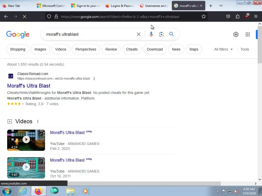The height and width of the screenshot is (196, 262).
Task: Play the 4:24 video thumbnail
Action: pyautogui.click(x=26, y=140)
